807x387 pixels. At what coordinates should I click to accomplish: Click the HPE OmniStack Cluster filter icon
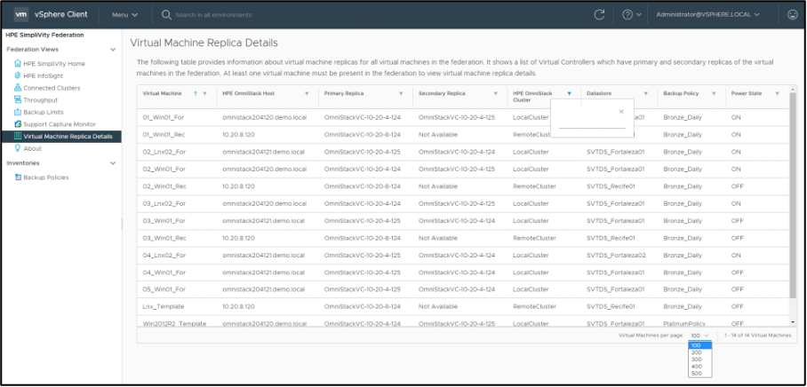pyautogui.click(x=569, y=93)
